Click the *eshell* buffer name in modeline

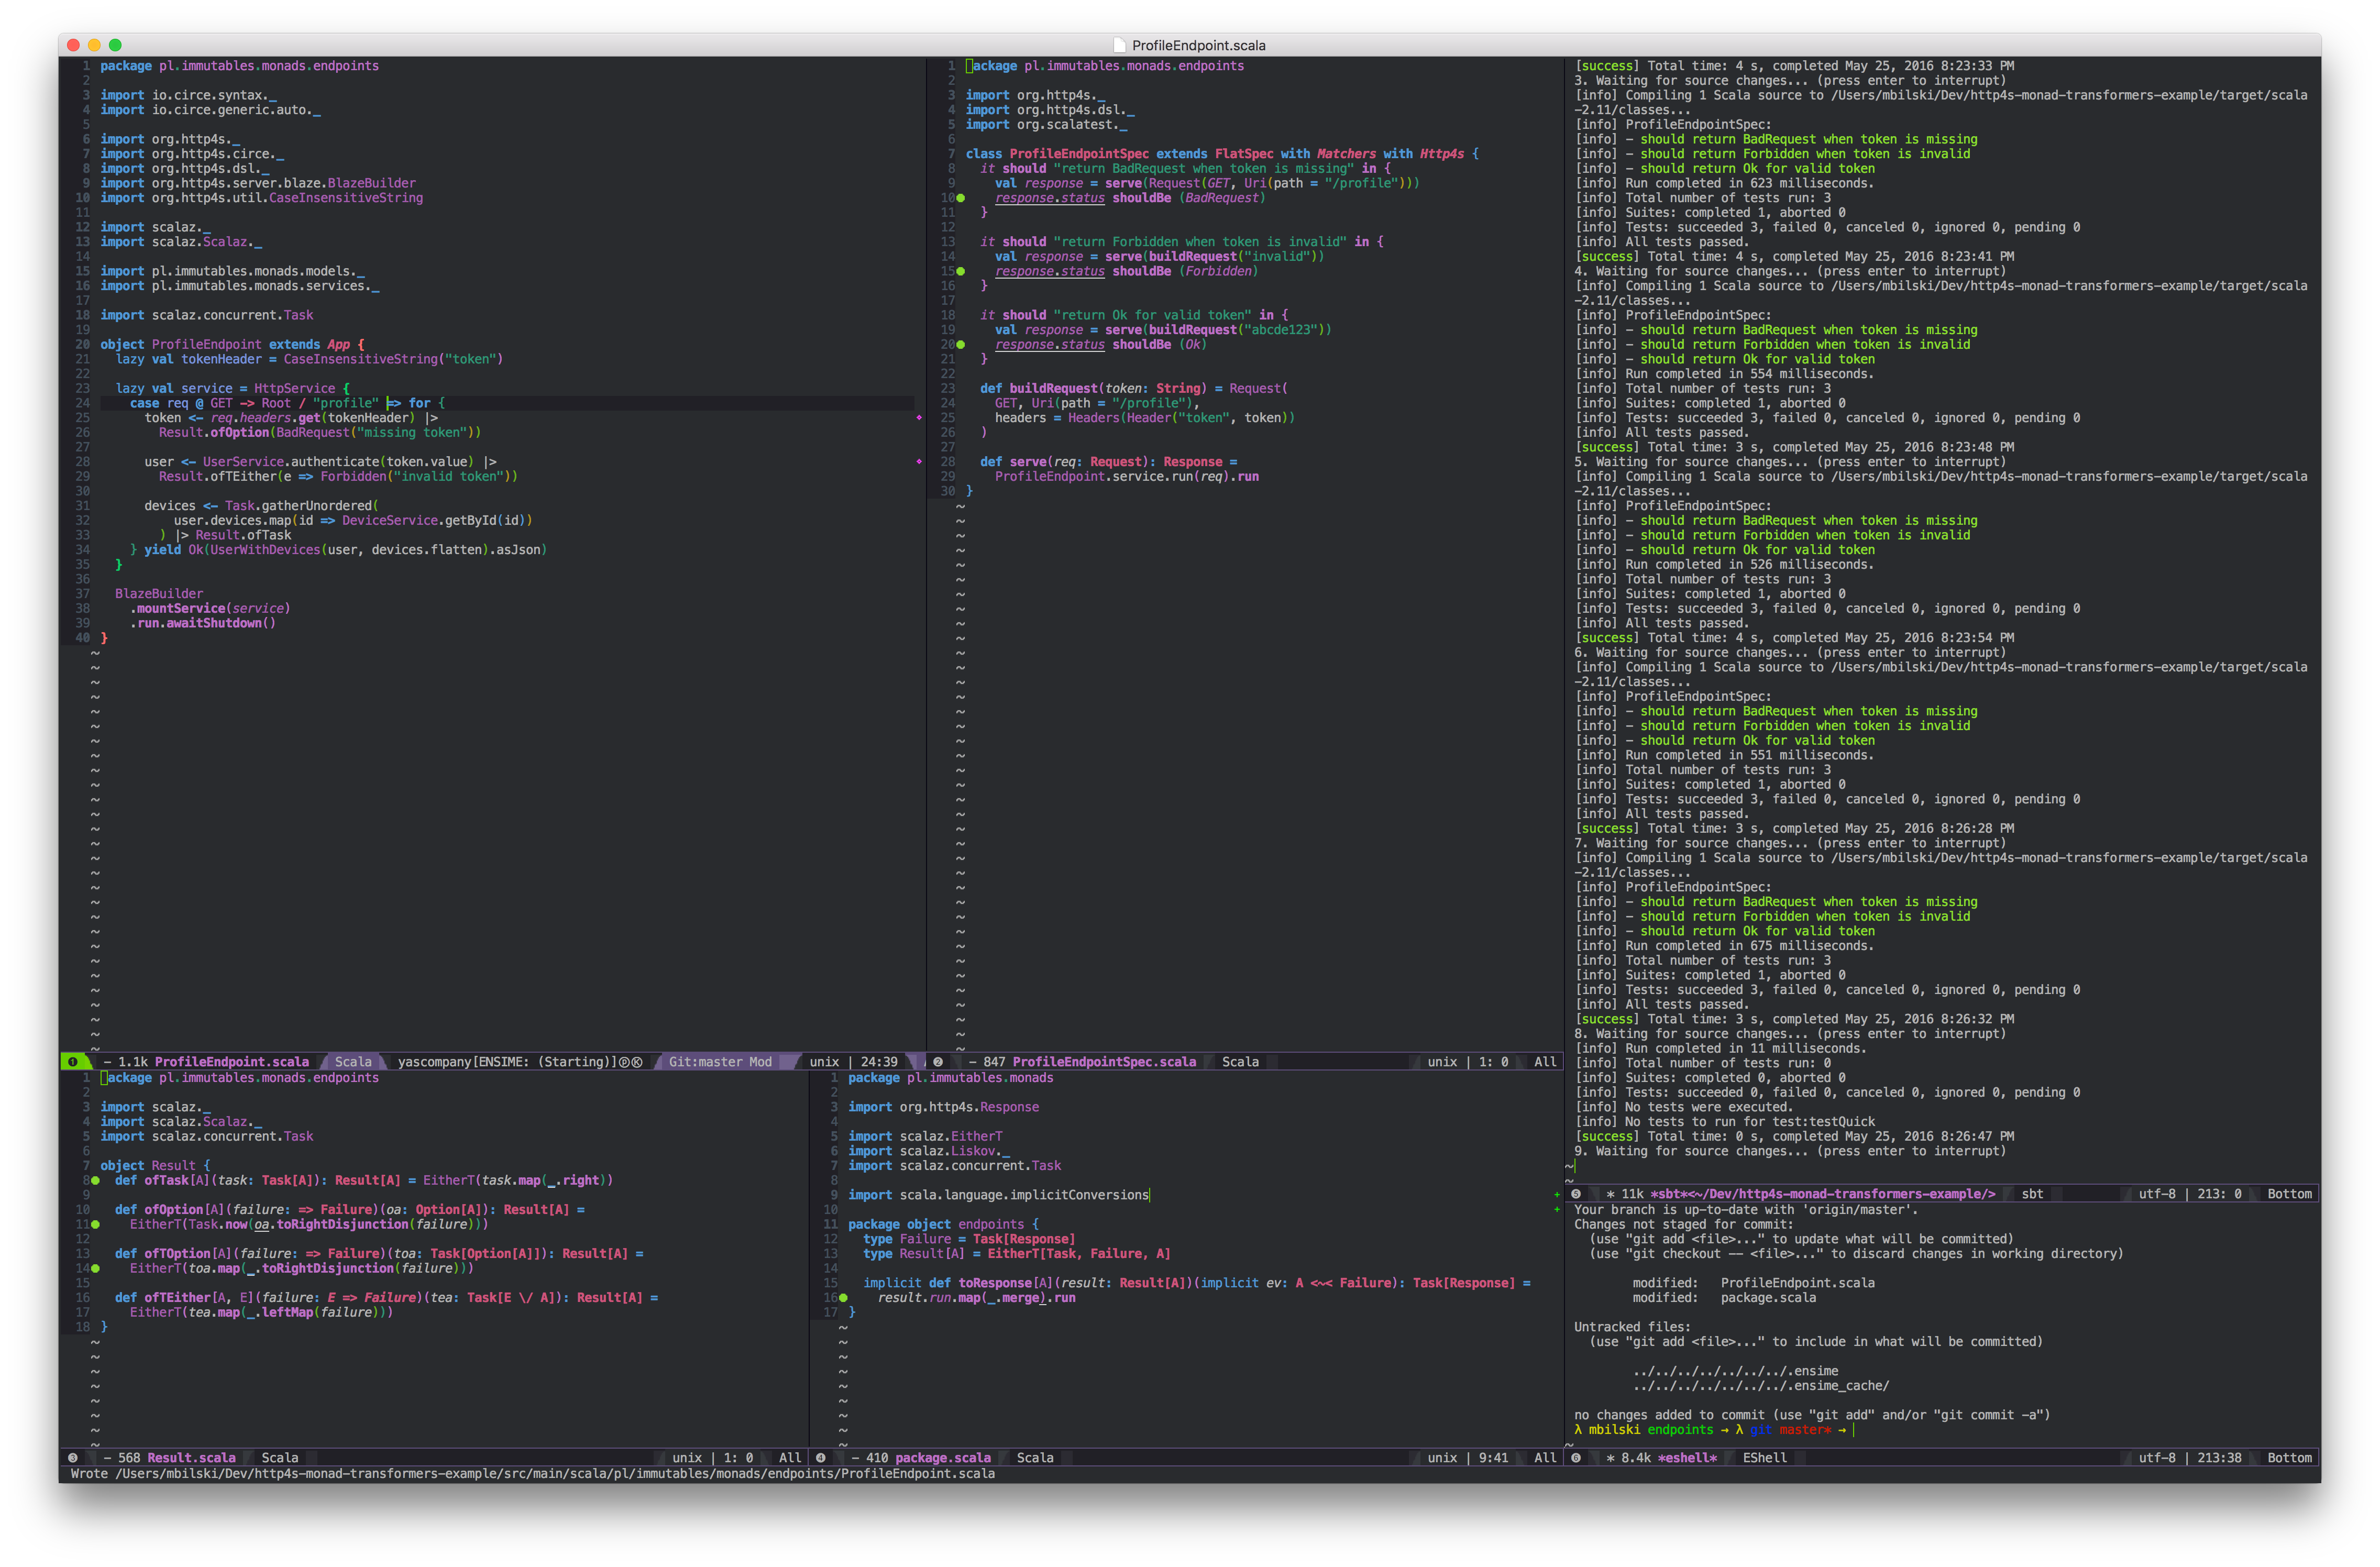point(1687,1458)
